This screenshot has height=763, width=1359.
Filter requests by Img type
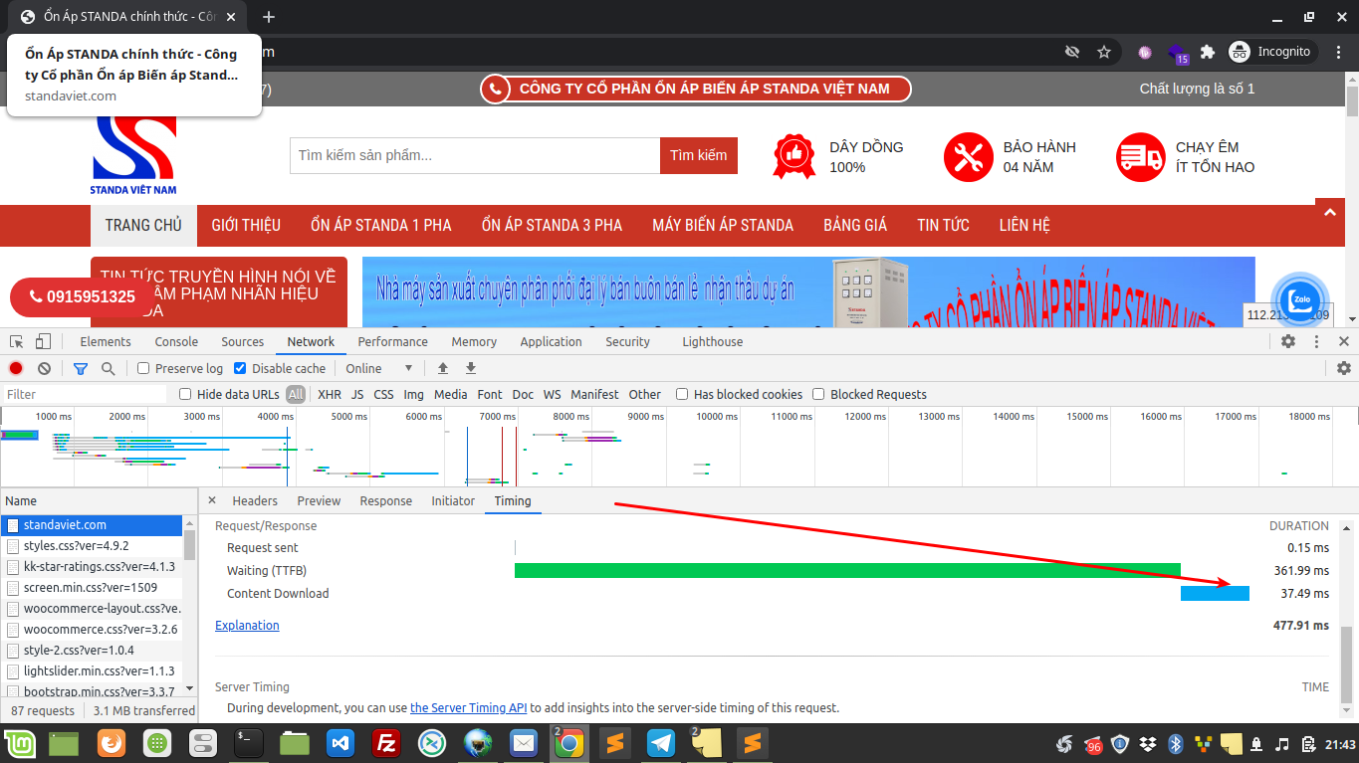pyautogui.click(x=413, y=394)
